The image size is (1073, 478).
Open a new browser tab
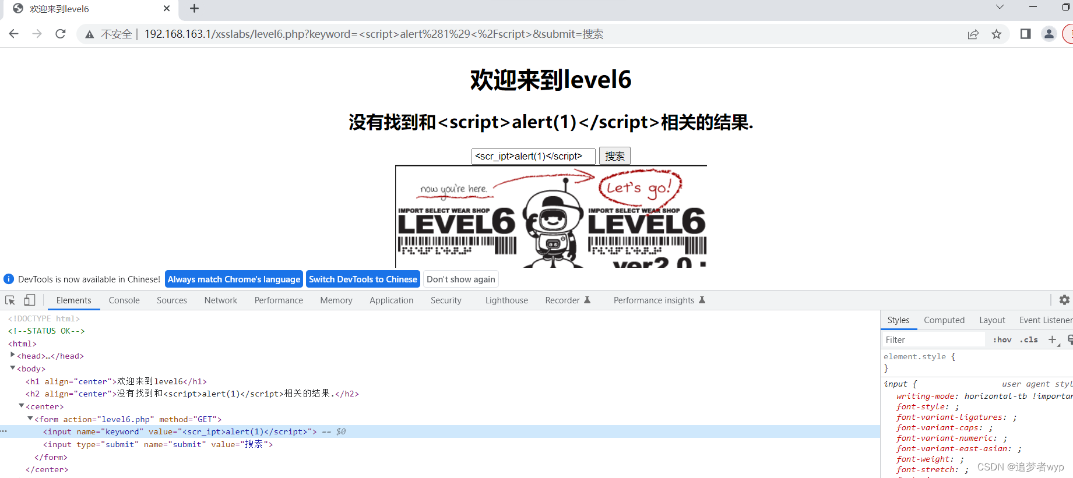[195, 8]
